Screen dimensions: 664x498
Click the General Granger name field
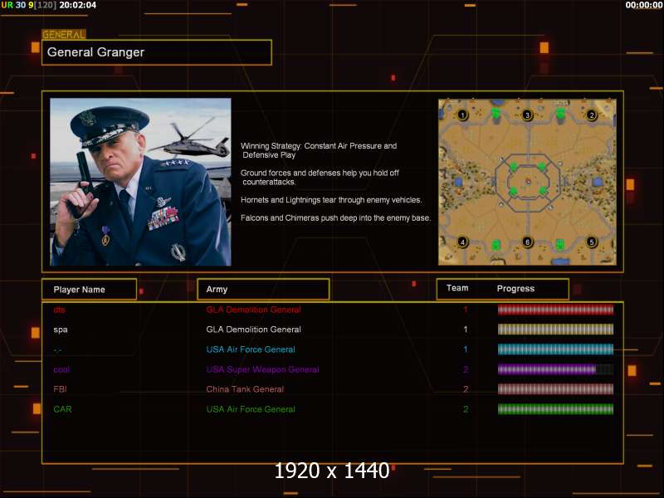click(157, 52)
